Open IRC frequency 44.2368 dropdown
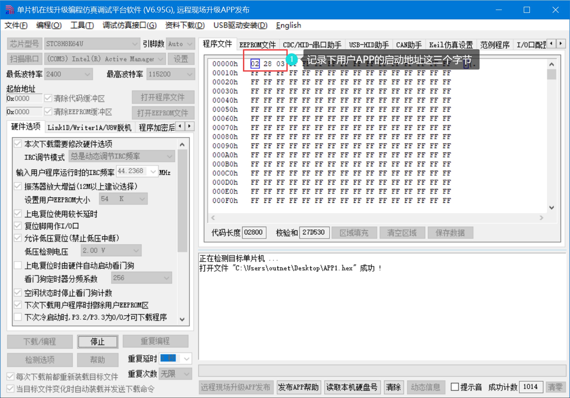Image resolution: width=570 pixels, height=398 pixels. point(153,172)
